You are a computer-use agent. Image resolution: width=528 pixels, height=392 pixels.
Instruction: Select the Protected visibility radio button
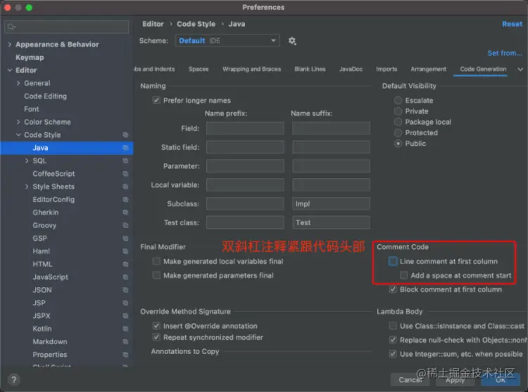[x=398, y=132]
